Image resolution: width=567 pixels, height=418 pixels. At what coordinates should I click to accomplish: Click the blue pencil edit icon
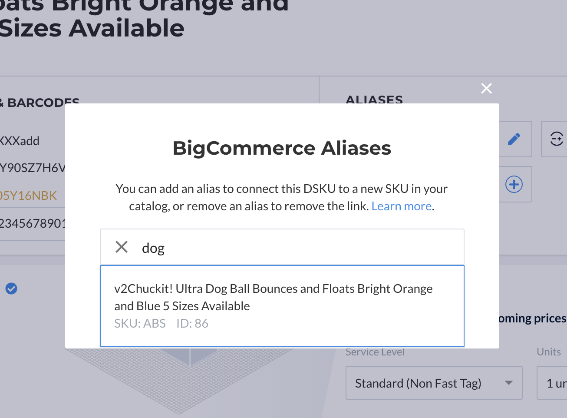tap(514, 139)
